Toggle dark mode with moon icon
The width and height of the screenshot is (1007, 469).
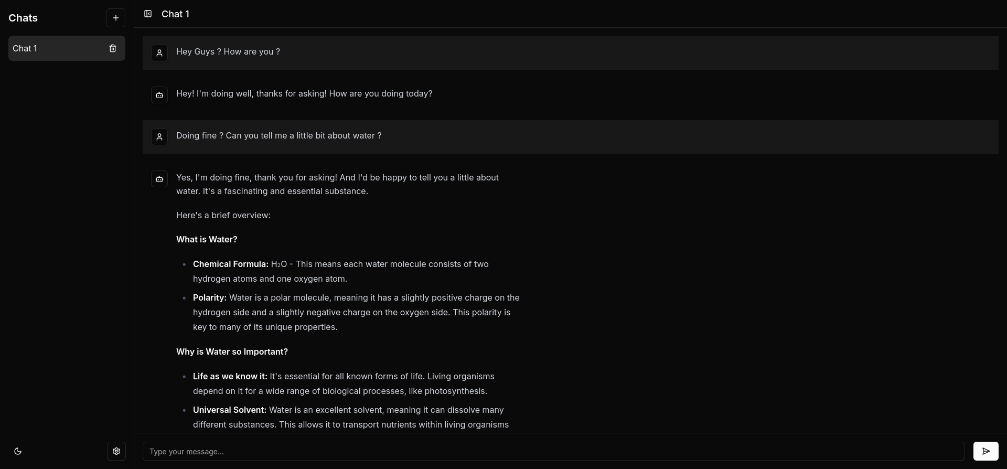pos(18,451)
